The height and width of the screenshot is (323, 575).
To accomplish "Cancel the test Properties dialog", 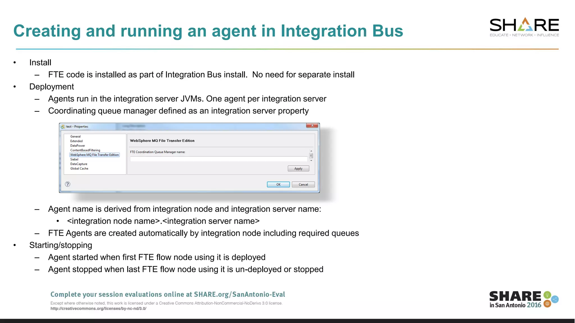I will (x=303, y=184).
